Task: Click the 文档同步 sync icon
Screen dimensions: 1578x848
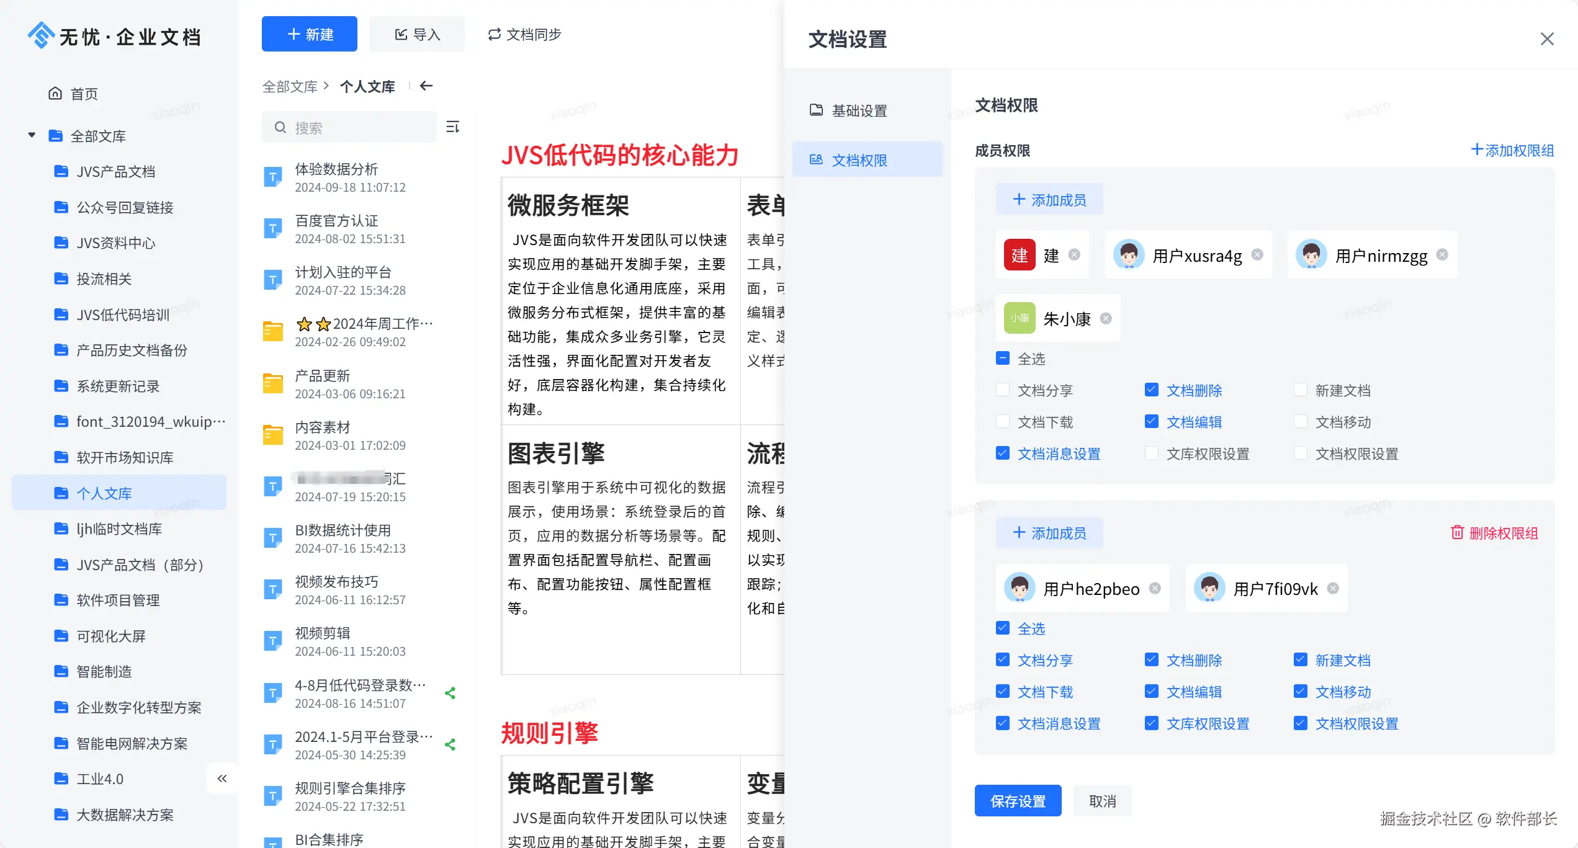Action: click(x=494, y=35)
